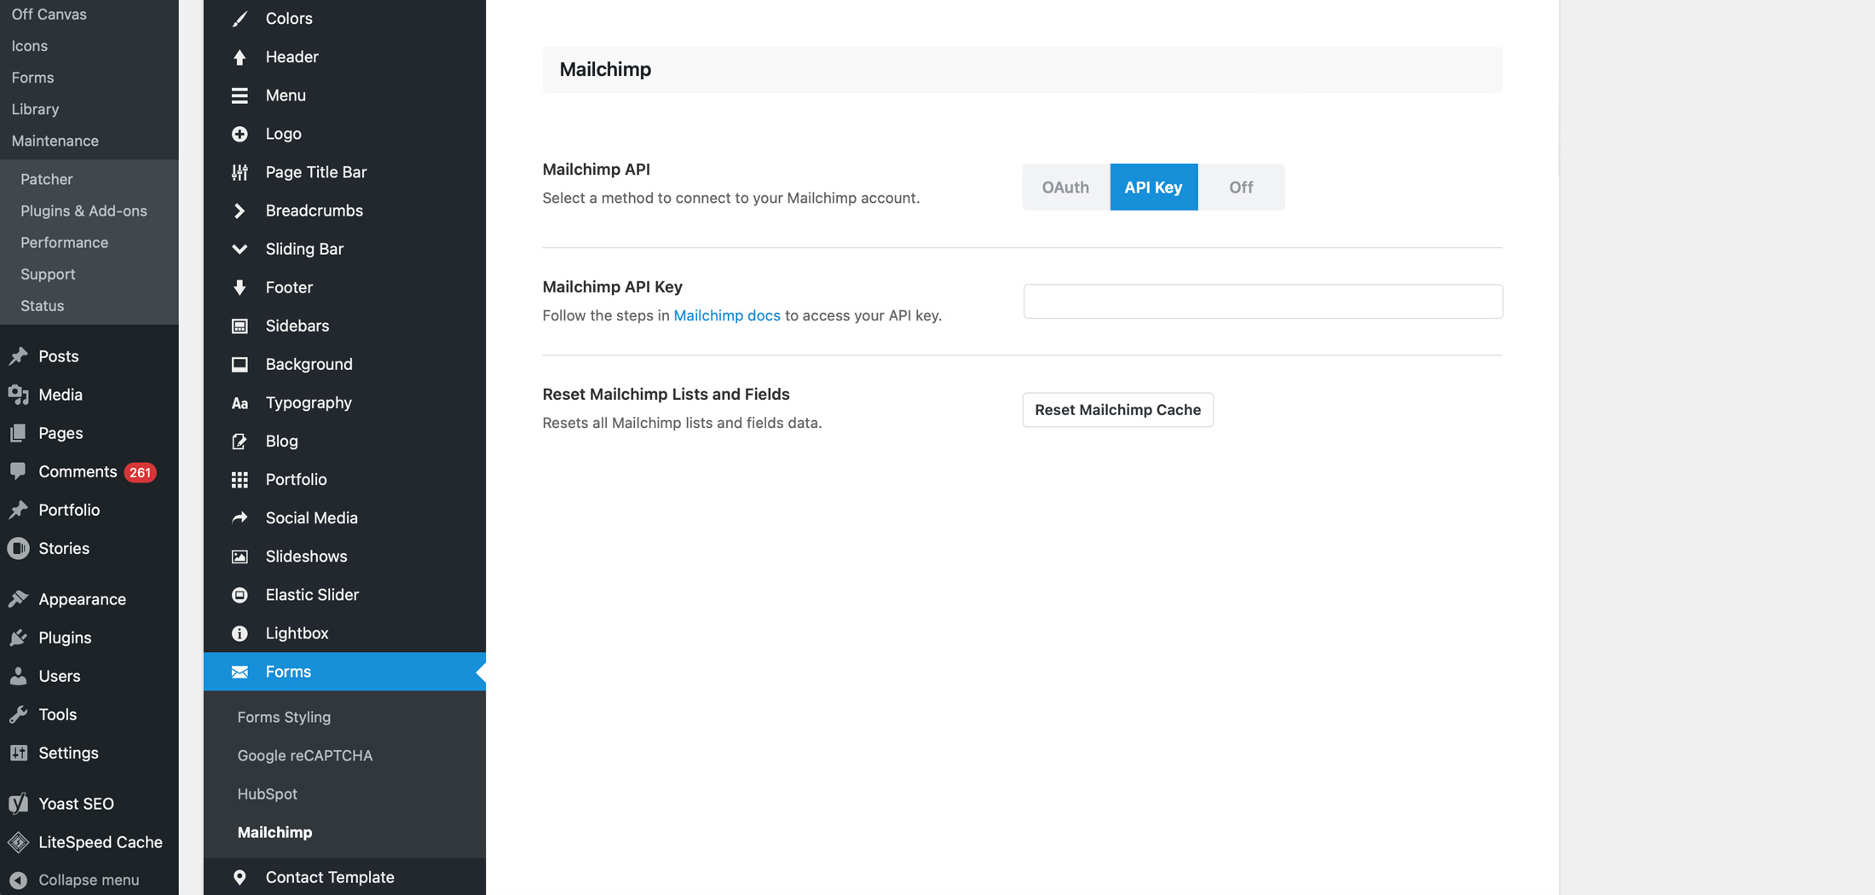The image size is (1875, 895).
Task: Open the Icons submenu item
Action: (x=29, y=45)
